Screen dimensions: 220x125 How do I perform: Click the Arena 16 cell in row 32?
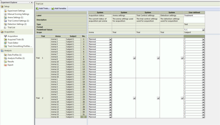(58, 117)
